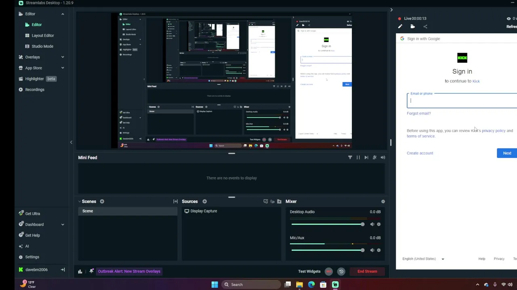Toggle the Mini Feed alert mute icon
Screen dimensions: 517x290
[x=374, y=157]
